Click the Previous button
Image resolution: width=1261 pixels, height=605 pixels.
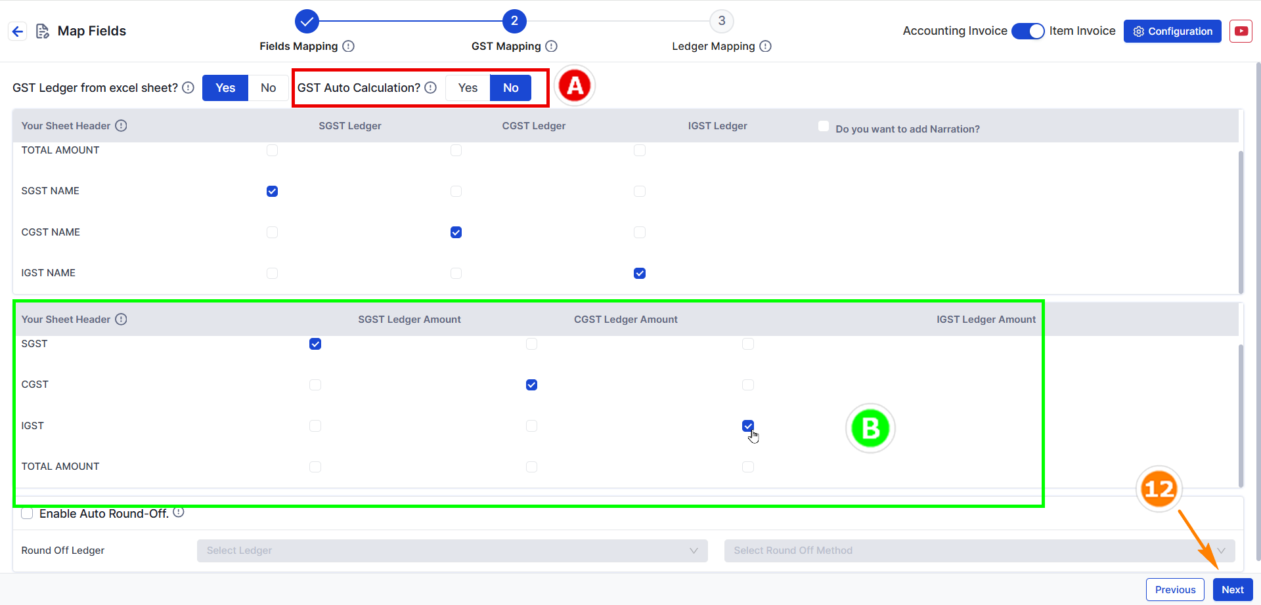[x=1175, y=589]
